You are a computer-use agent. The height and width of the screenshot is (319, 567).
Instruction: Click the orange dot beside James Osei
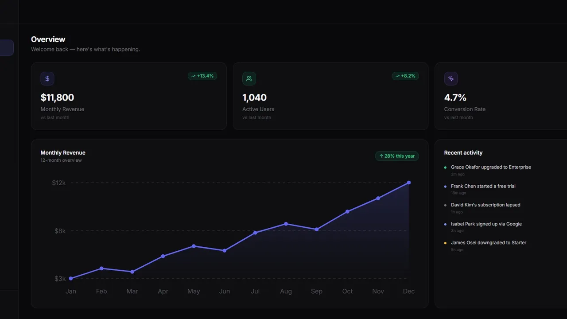click(445, 243)
